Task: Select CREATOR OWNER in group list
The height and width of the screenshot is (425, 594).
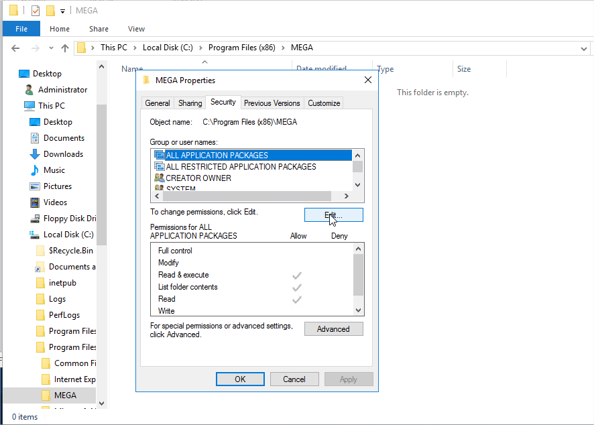Action: [198, 178]
